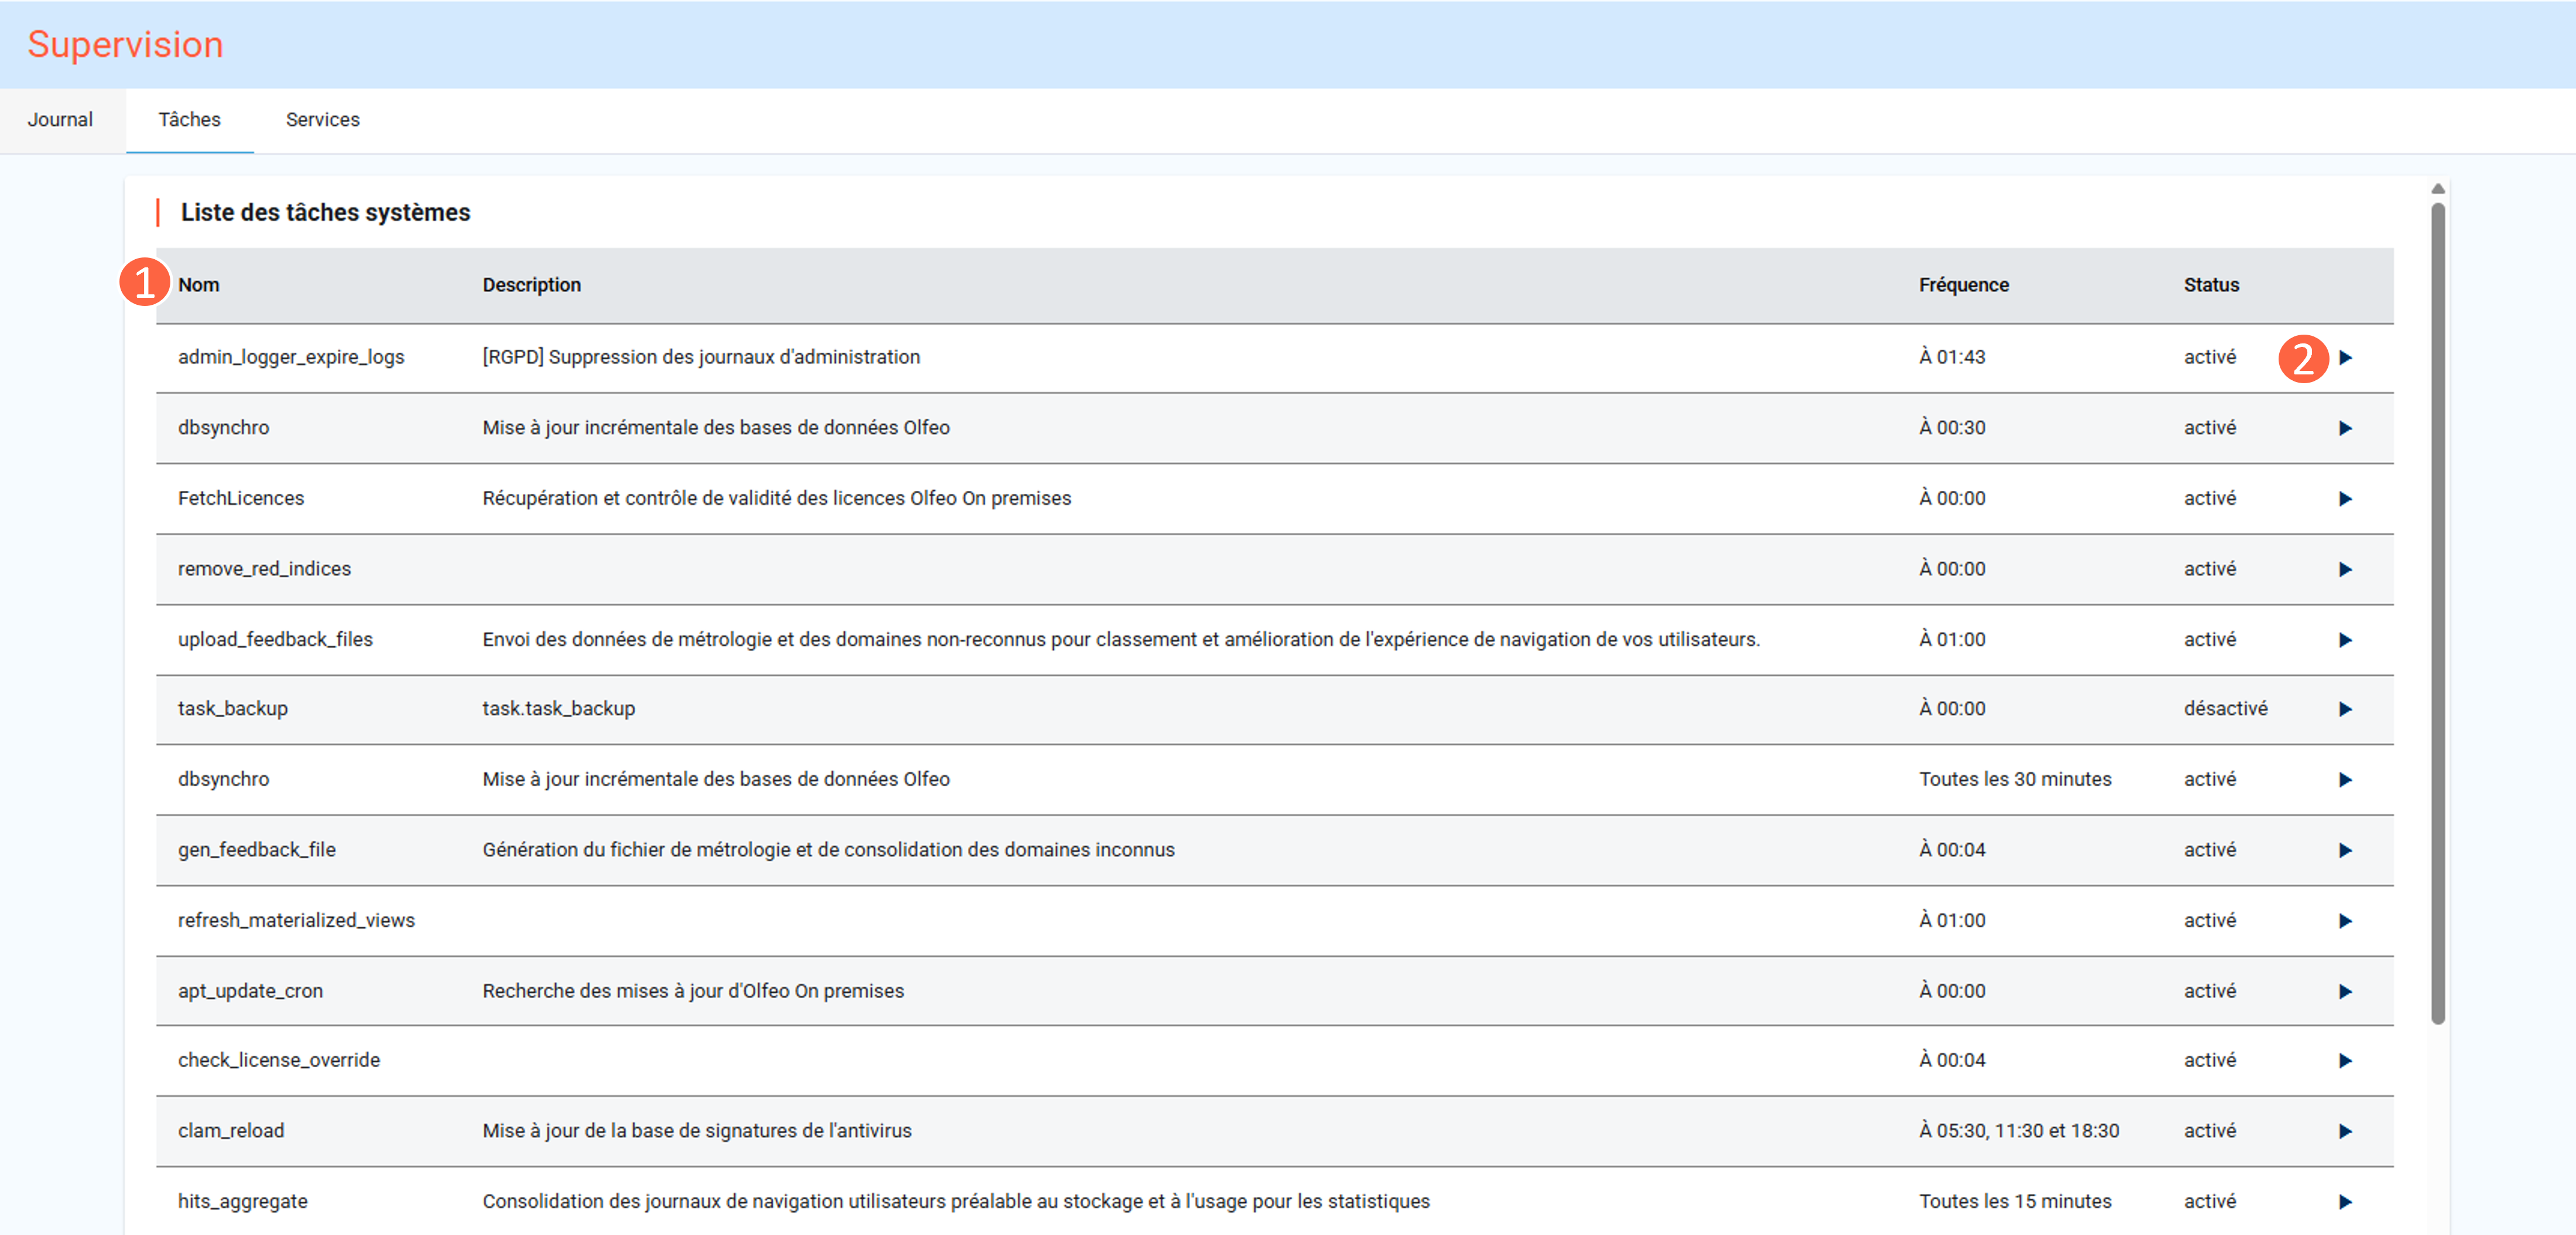Click the Nom column header

198,285
